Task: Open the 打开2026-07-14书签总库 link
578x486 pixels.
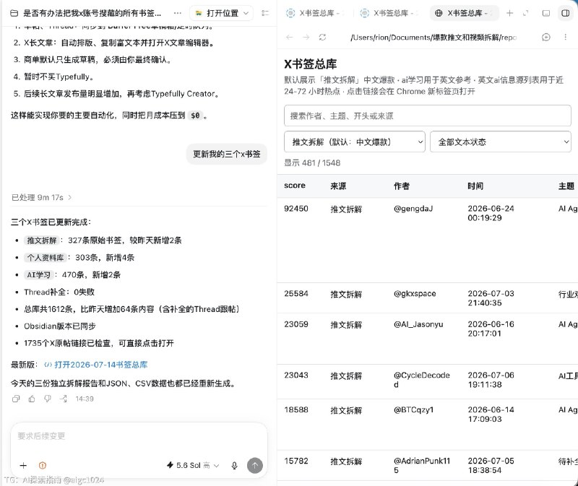Action: 95,365
